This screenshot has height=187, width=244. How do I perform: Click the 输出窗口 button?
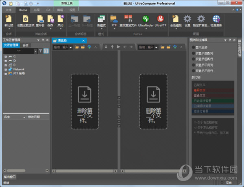pyautogui.click(x=10, y=177)
